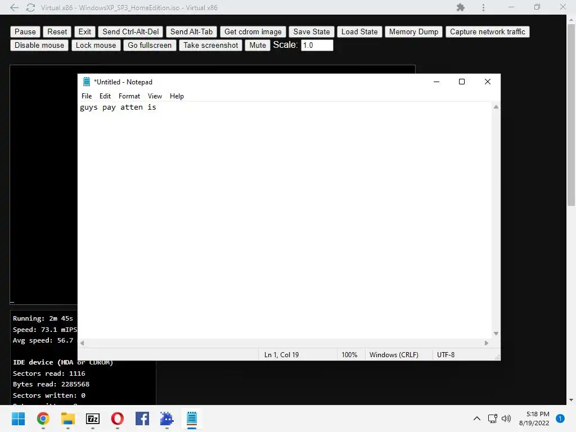
Task: Click Notepad vertical scrollbar down arrow
Action: tap(496, 334)
